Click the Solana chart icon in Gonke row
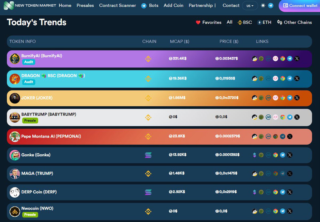The height and width of the screenshot is (222, 320). coord(254,155)
